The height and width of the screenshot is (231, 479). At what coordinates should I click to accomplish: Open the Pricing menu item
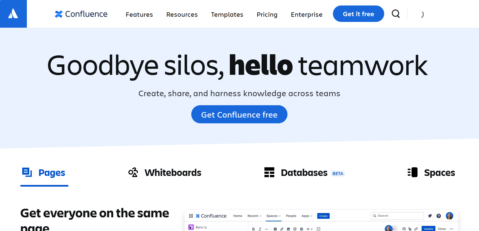[x=267, y=15]
